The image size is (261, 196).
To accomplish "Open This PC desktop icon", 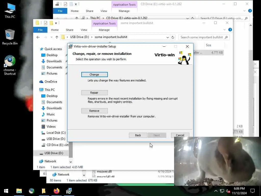I will point(10,10).
